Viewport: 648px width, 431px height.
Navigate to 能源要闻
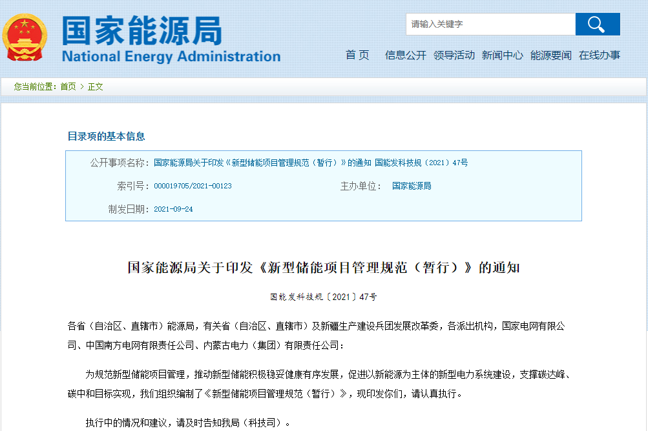pyautogui.click(x=551, y=55)
